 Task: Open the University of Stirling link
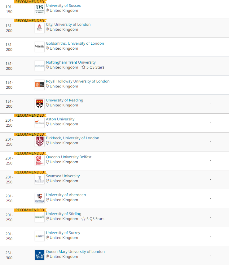coord(64,214)
